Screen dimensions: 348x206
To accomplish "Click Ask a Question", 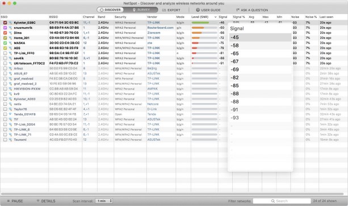I will (252, 10).
